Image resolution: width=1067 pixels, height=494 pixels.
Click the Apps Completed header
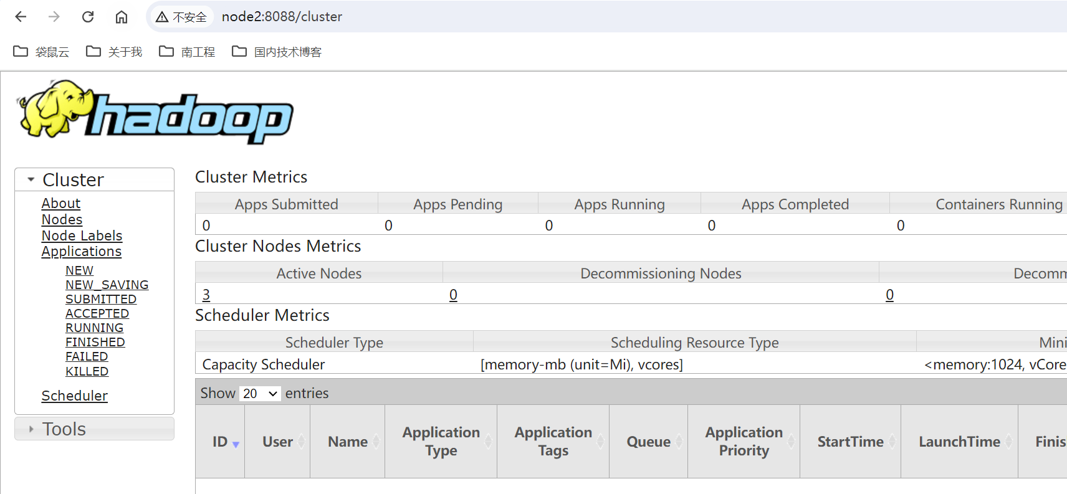[x=795, y=204]
